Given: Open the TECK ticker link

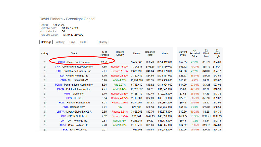Looking at the screenshot, I should pyautogui.click(x=64, y=129).
